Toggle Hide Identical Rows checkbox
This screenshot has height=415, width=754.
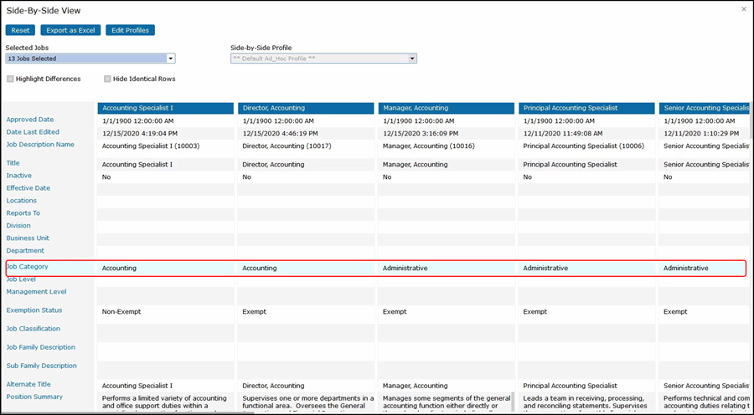(107, 79)
